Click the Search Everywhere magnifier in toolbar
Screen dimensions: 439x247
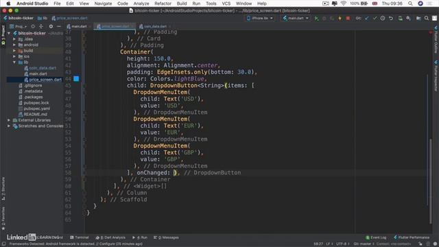click(x=427, y=19)
